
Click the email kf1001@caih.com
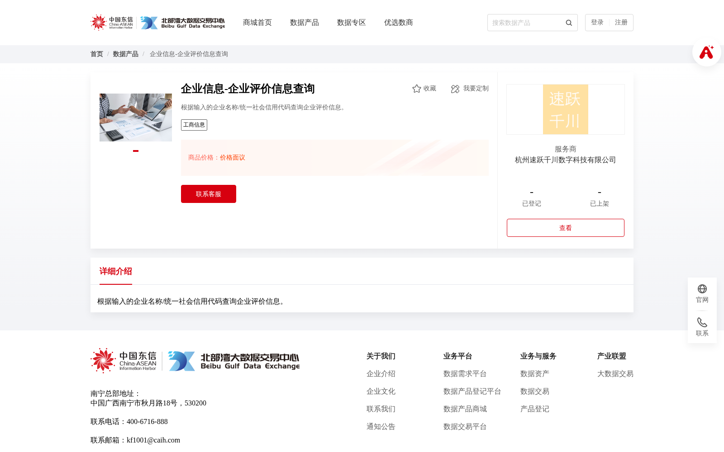[153, 440]
